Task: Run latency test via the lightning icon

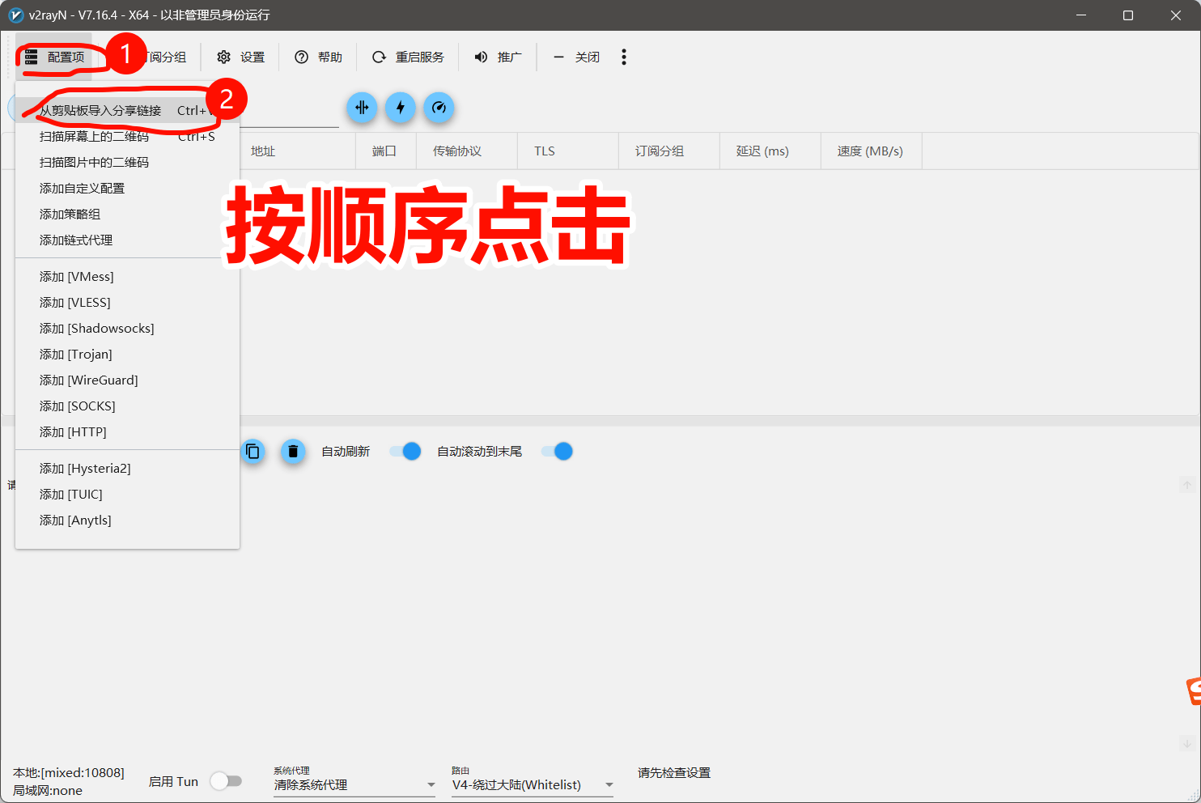Action: tap(400, 107)
